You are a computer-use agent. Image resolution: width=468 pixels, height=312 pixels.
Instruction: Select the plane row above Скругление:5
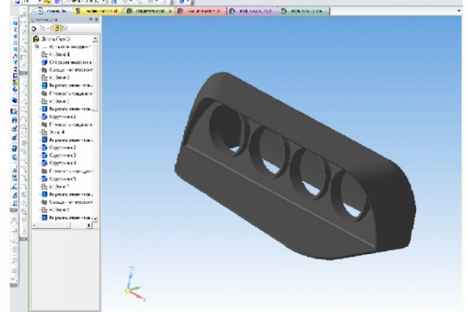click(x=66, y=171)
